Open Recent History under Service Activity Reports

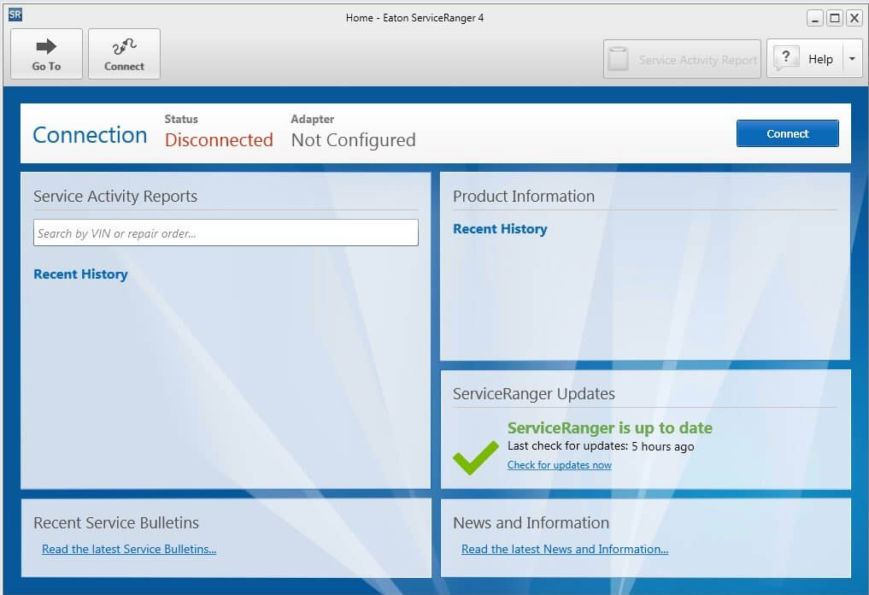click(x=80, y=274)
